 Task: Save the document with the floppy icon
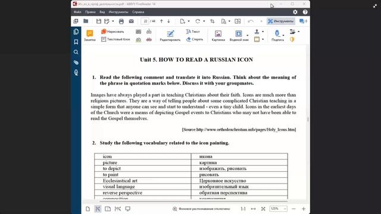[x=99, y=21]
